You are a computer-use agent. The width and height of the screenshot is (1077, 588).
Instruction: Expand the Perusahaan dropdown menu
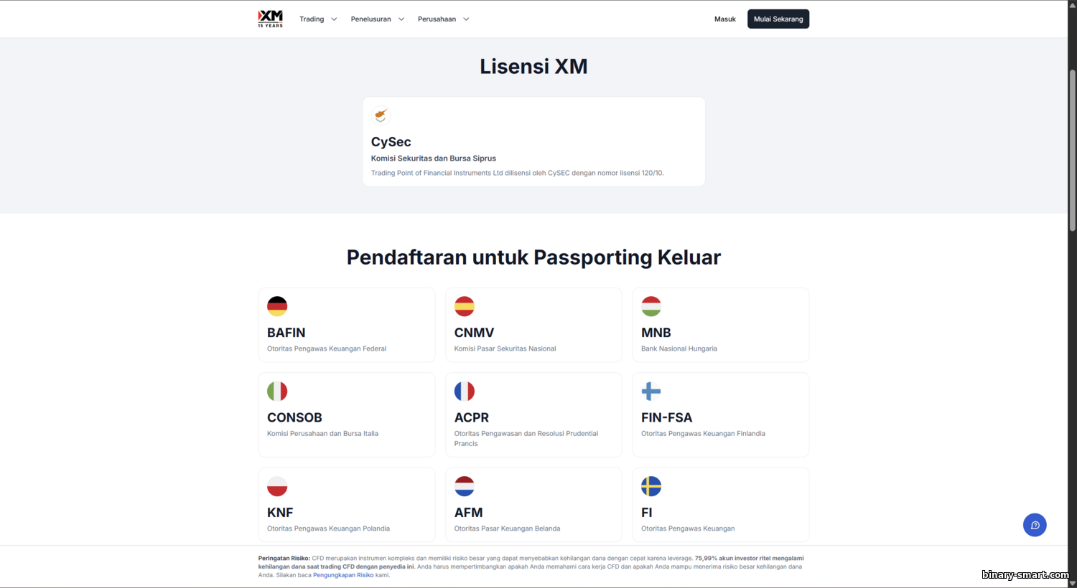443,19
